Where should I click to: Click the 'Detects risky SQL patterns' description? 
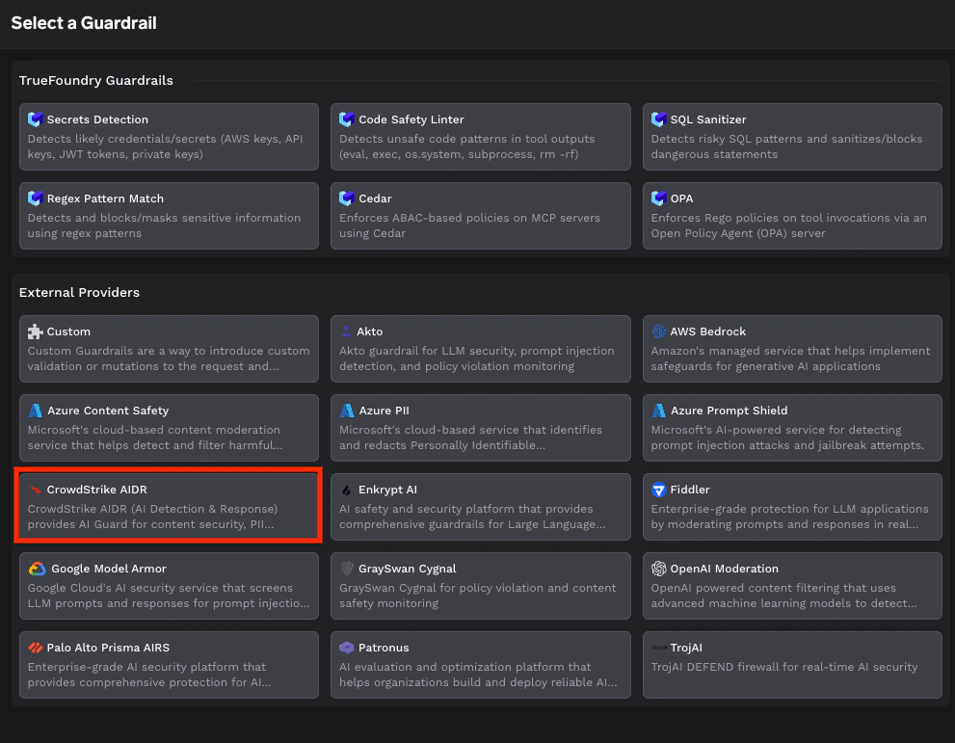point(787,146)
